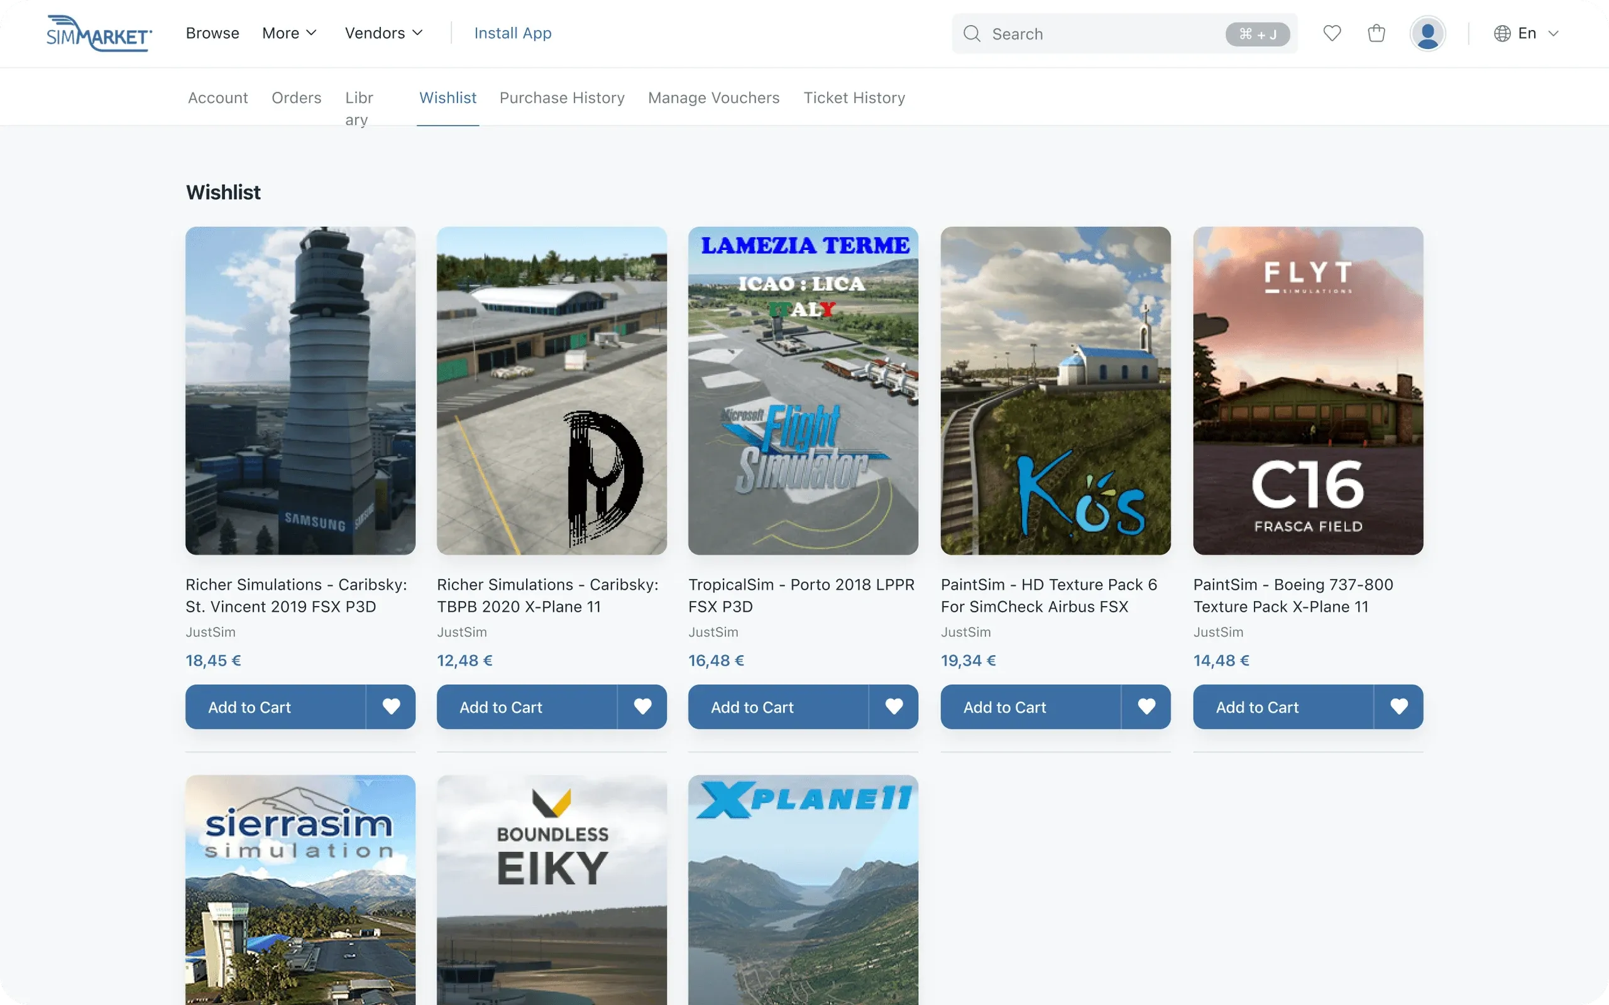
Task: Open the sierrasim simulation thumbnail
Action: [300, 890]
